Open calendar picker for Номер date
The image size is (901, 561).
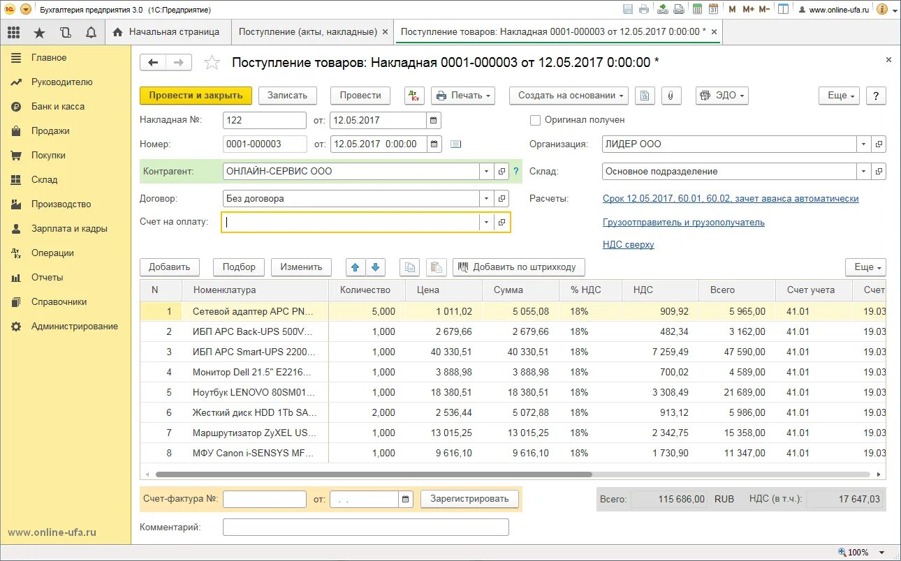pyautogui.click(x=434, y=144)
